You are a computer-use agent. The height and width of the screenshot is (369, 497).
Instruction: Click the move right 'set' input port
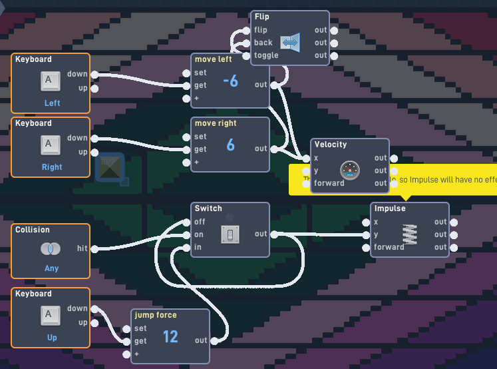coord(186,137)
